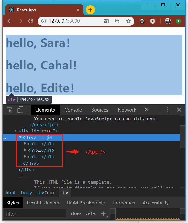Screen dimensions: 188x223
Task: Collapse the div id="root" node
Action: 15,130
